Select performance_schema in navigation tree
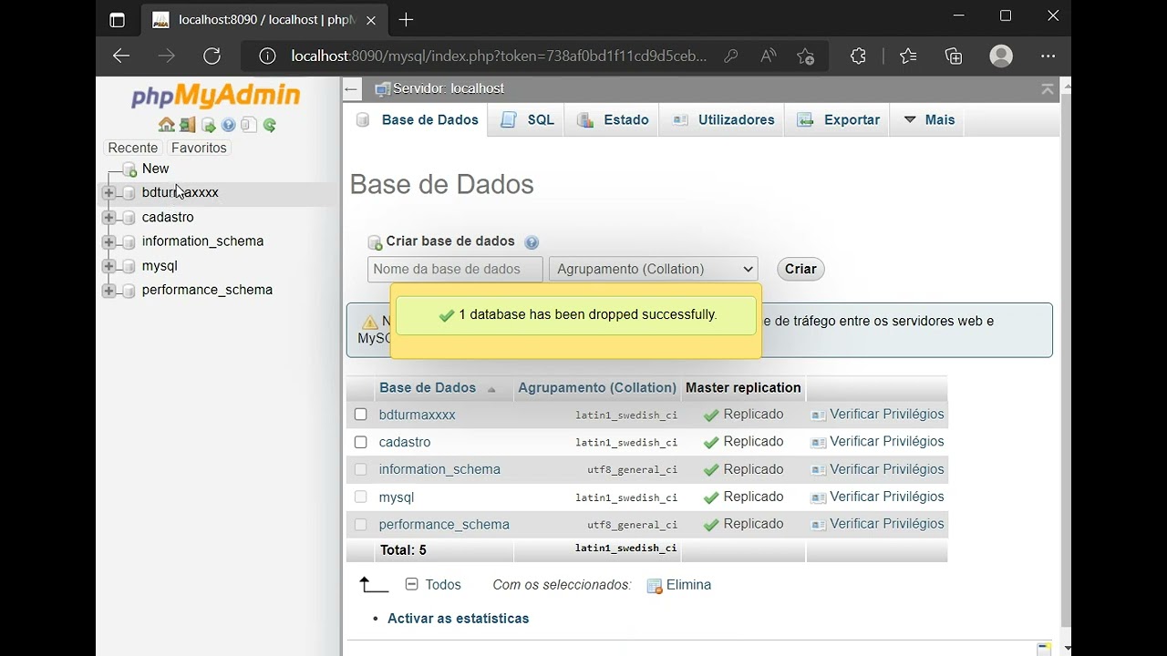 [207, 290]
